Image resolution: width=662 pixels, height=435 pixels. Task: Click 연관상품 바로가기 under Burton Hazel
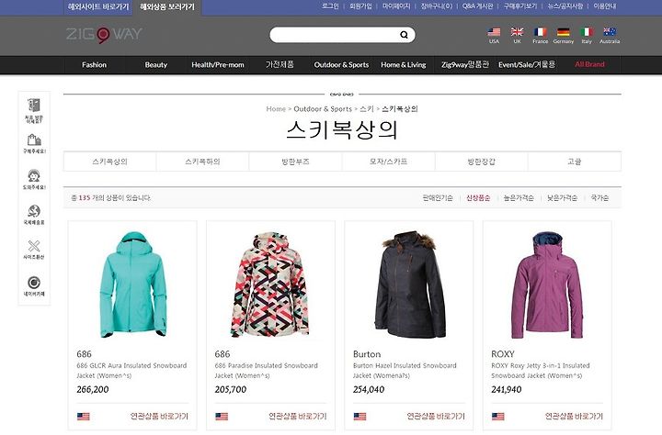tap(436, 417)
